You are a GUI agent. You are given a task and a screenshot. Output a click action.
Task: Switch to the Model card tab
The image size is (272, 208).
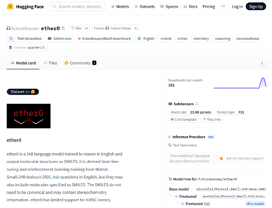pos(23,63)
